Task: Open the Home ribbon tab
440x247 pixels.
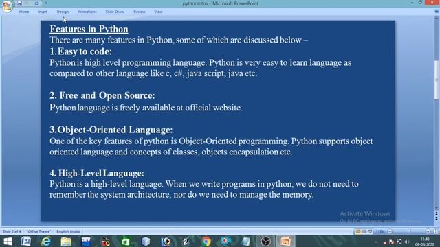Action: [24, 12]
